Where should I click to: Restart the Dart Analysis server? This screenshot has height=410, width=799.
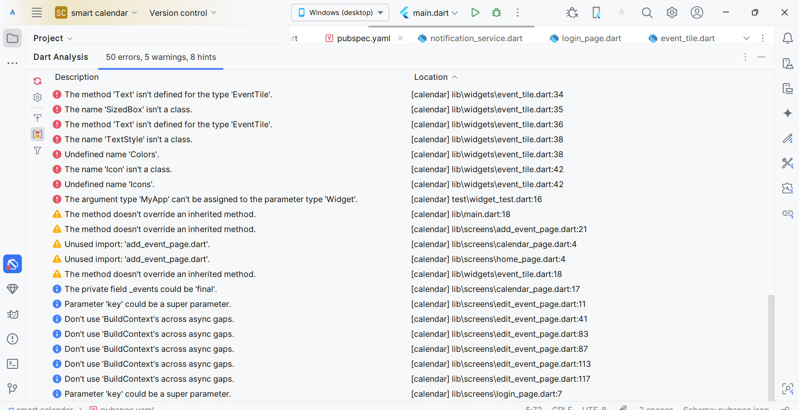point(37,81)
